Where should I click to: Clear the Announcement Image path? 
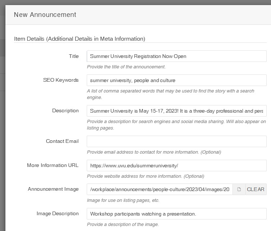point(256,189)
